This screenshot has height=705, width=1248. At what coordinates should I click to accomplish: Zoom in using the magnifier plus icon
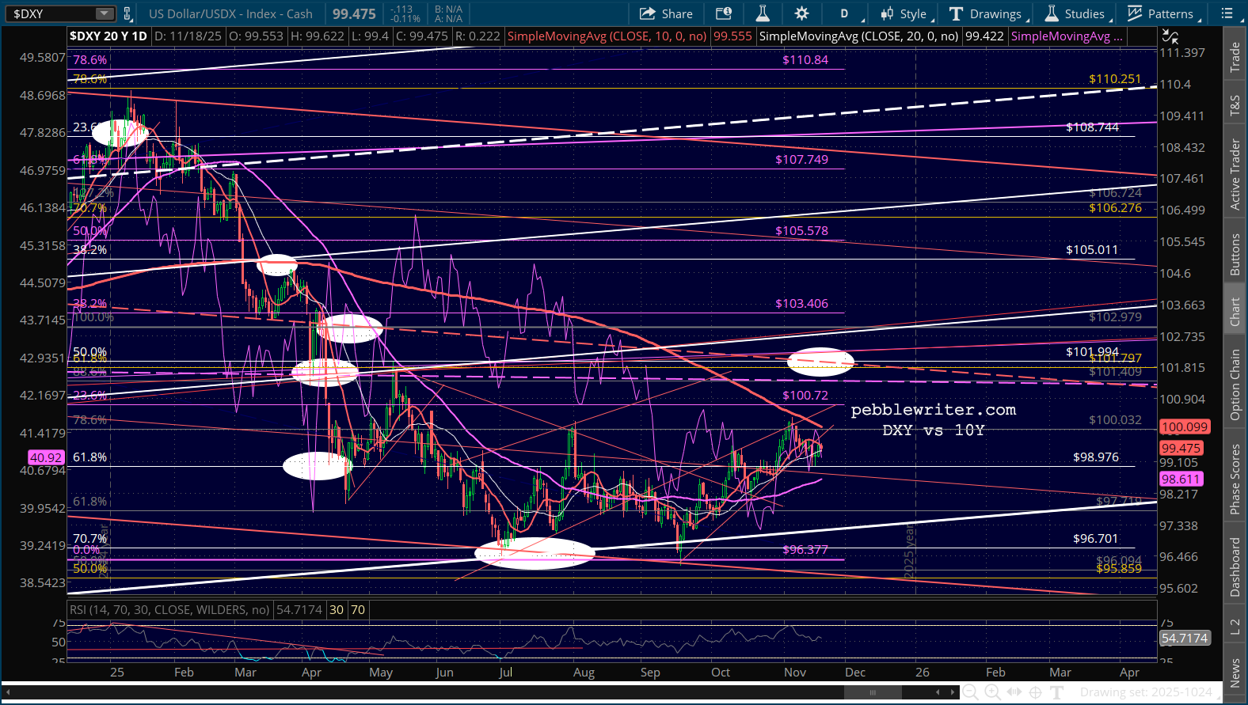tap(992, 692)
